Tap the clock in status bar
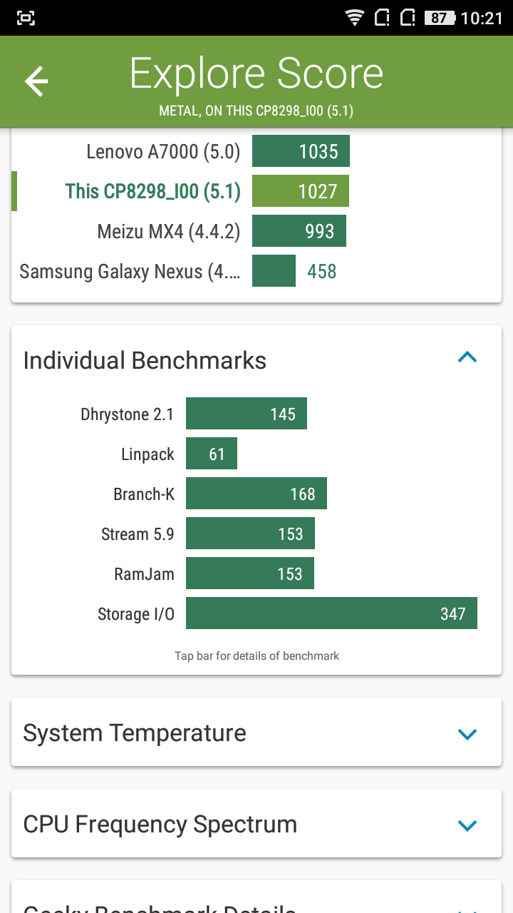Screen dimensions: 513x913 click(x=482, y=18)
